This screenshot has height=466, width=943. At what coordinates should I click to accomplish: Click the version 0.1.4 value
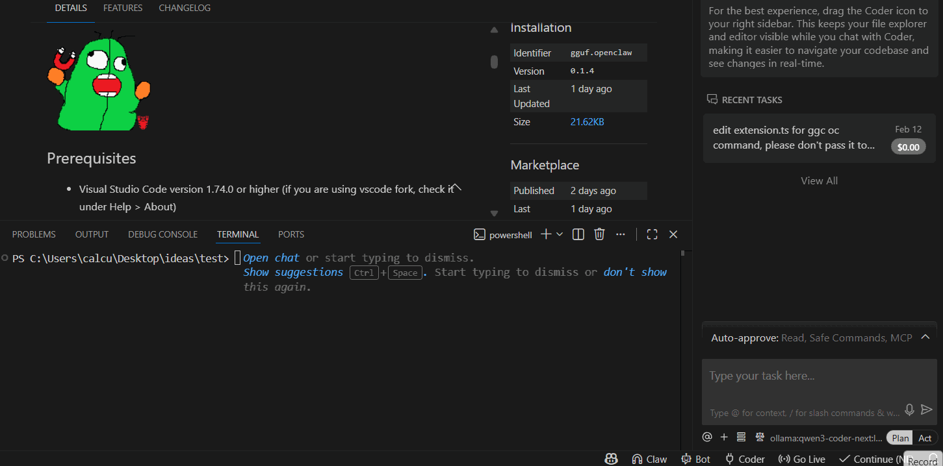tap(582, 71)
